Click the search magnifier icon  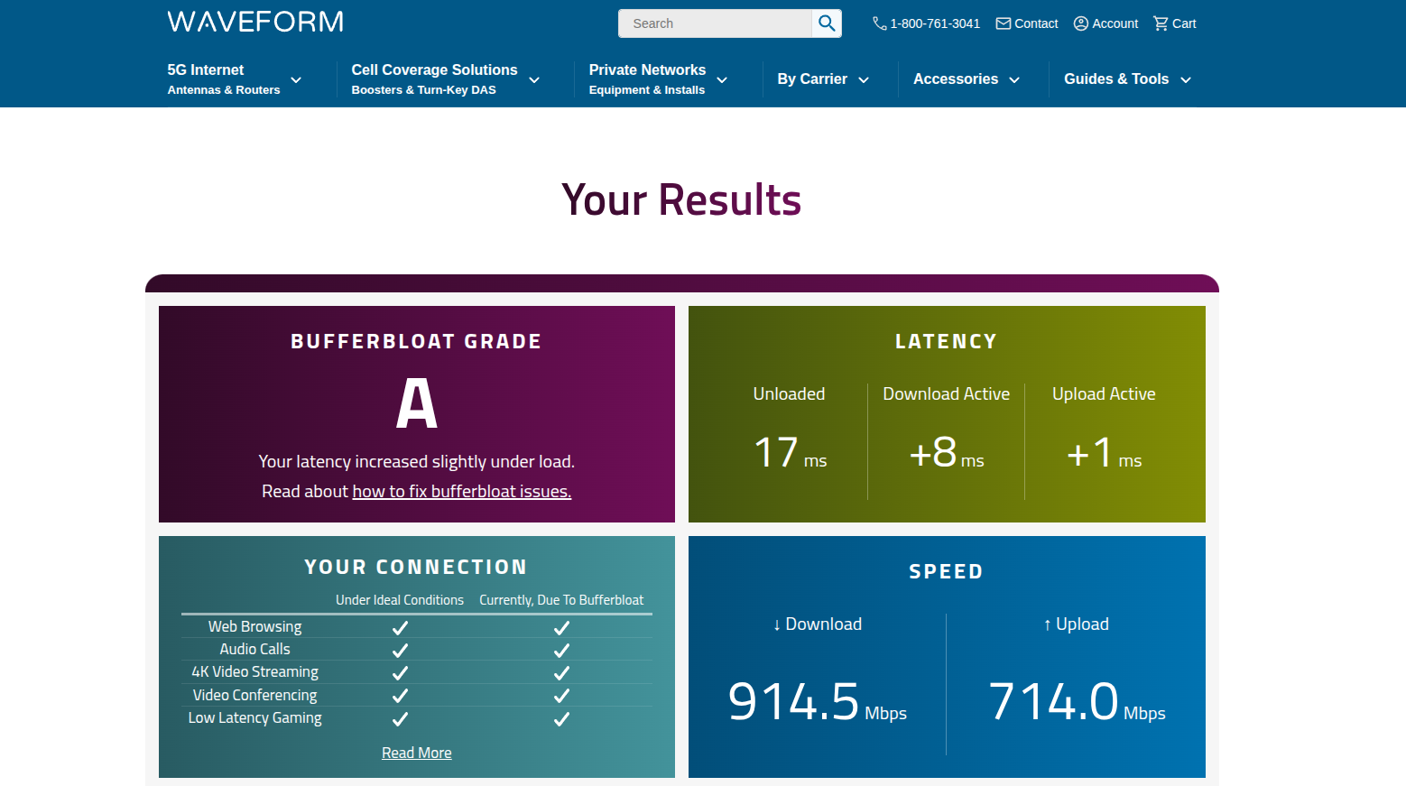[x=826, y=23]
